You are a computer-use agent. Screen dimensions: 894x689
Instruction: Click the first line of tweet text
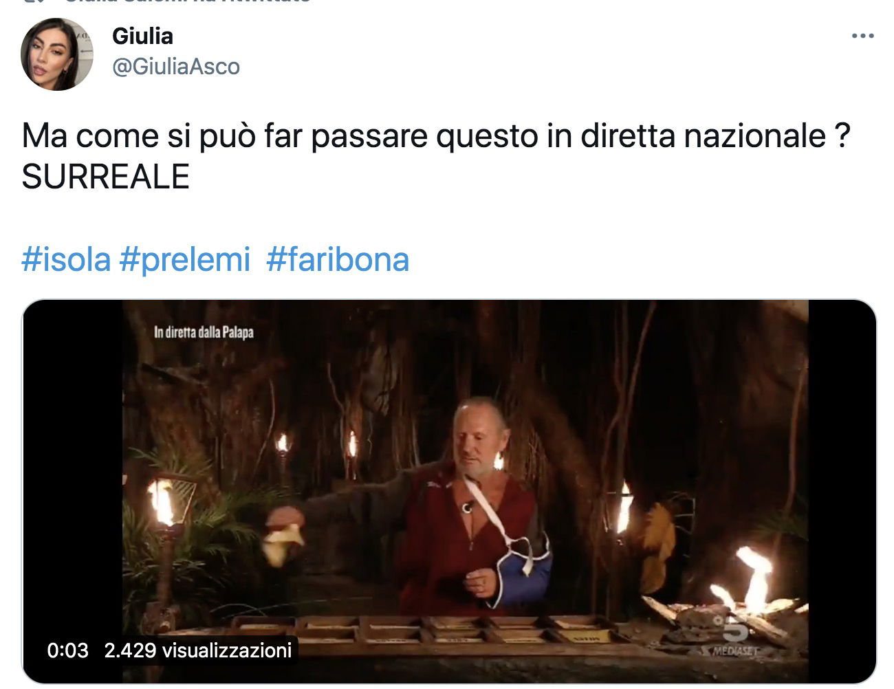436,135
